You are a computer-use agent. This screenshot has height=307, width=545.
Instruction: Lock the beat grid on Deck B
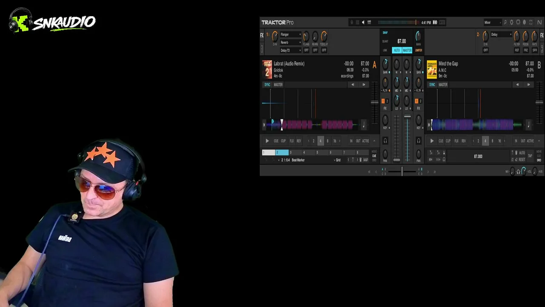pyautogui.click(x=444, y=153)
